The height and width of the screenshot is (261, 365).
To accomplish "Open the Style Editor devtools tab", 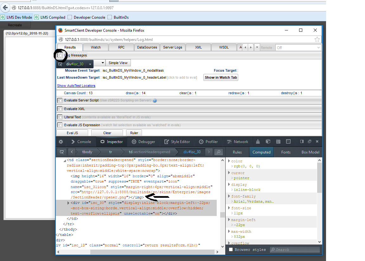I will click(177, 142).
